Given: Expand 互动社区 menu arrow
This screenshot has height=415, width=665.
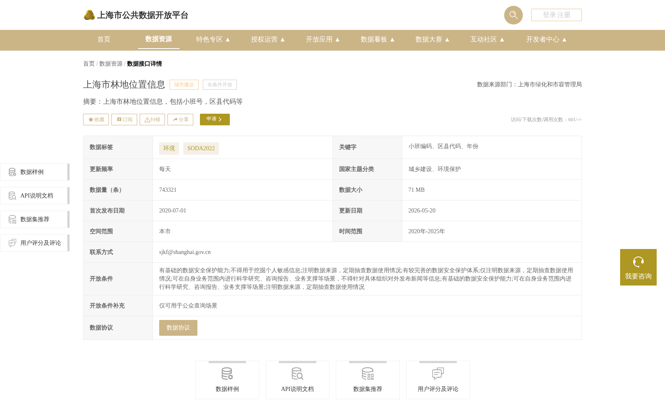Looking at the screenshot, I should click(502, 39).
